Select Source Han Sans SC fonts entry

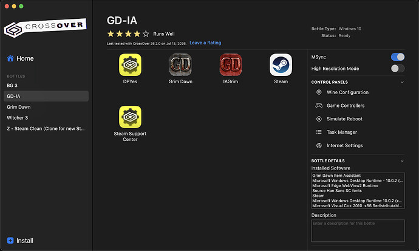(x=336, y=191)
